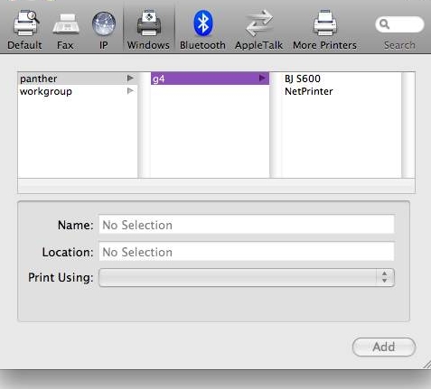Select the g4 computer row

point(210,79)
